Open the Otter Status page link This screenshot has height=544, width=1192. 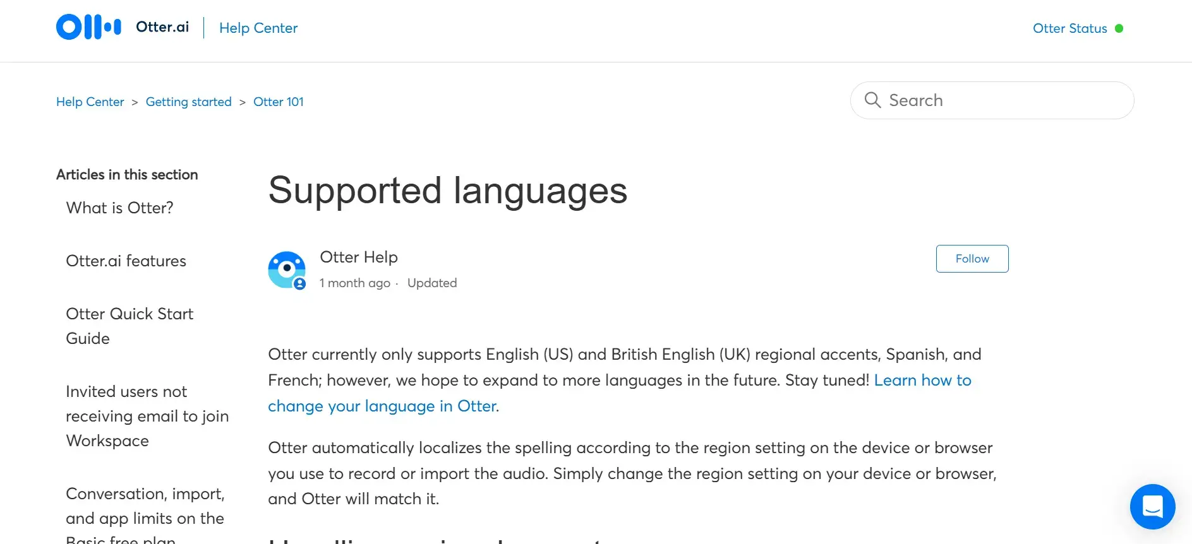pos(1069,28)
